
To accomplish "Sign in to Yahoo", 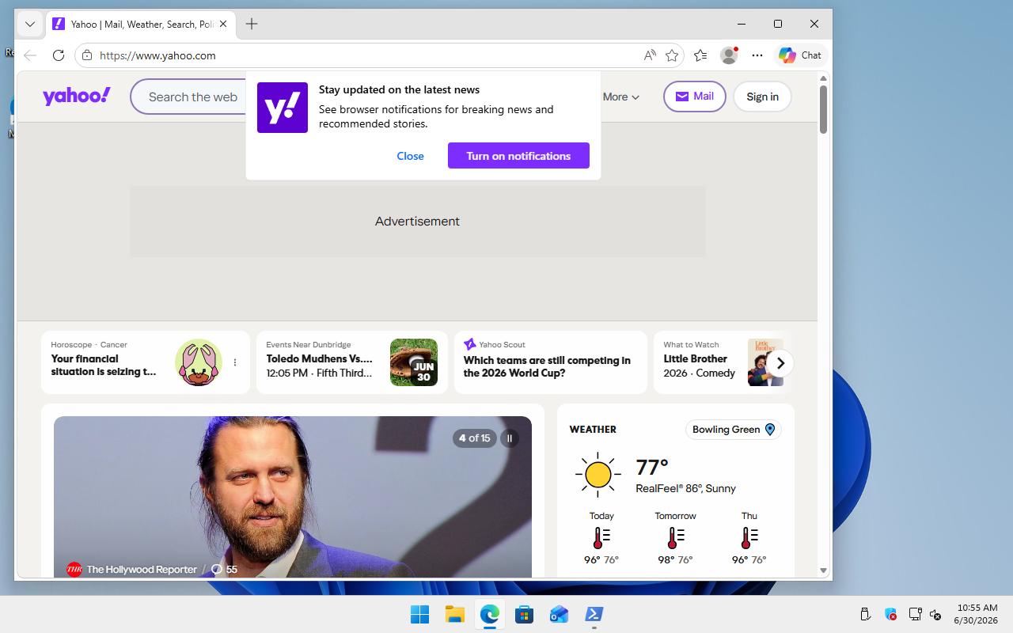I will point(762,97).
